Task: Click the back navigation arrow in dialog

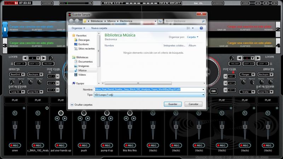Action: [x=71, y=21]
